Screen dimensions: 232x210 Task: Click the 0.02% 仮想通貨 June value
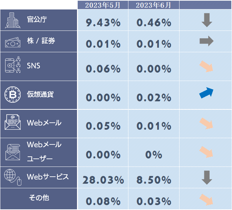click(154, 97)
